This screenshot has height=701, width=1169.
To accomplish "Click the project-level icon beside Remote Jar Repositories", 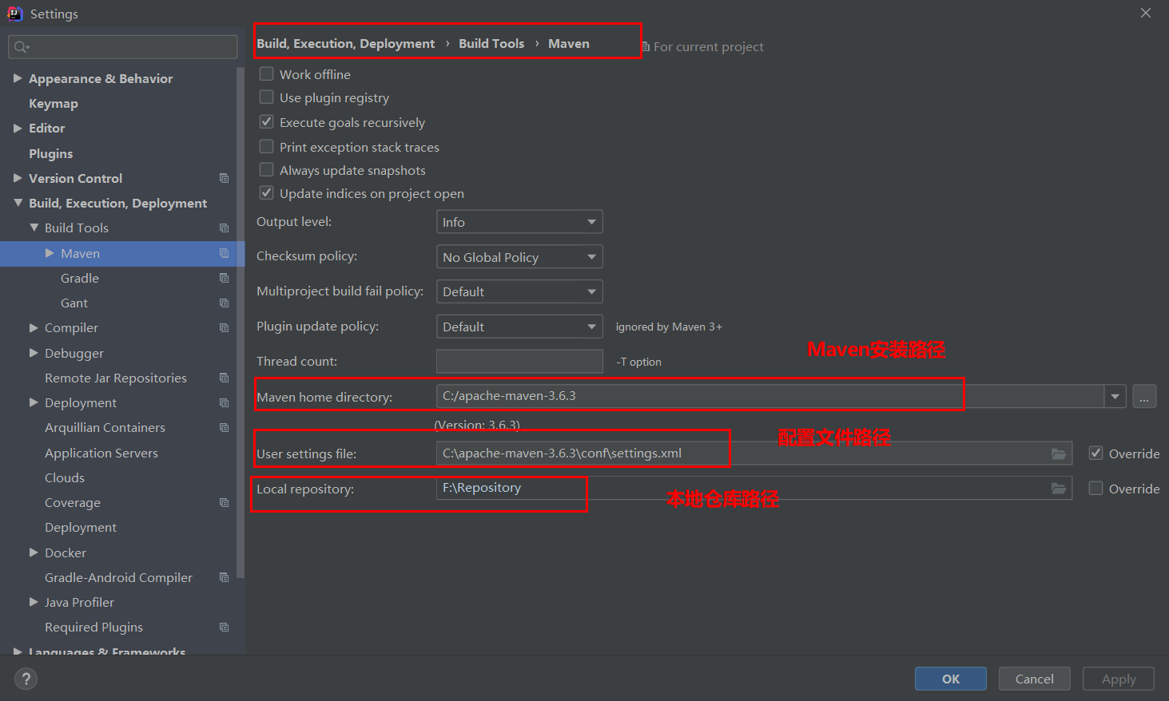I will click(x=224, y=378).
